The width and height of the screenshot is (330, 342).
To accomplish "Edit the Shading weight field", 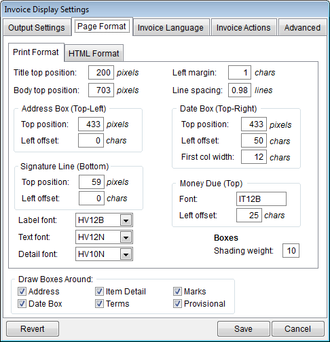I will pos(291,251).
